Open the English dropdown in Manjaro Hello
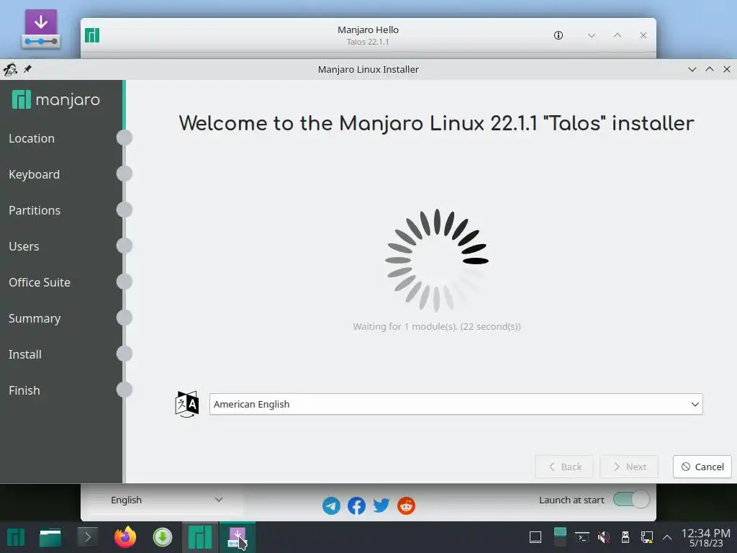This screenshot has height=553, width=737. pyautogui.click(x=166, y=500)
